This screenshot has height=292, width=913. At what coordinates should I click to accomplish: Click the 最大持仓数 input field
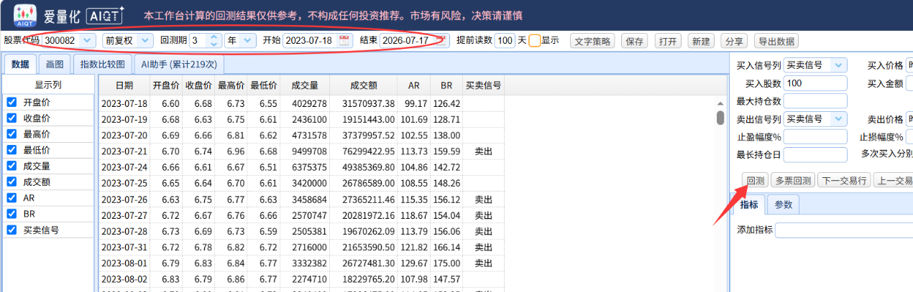(x=815, y=101)
